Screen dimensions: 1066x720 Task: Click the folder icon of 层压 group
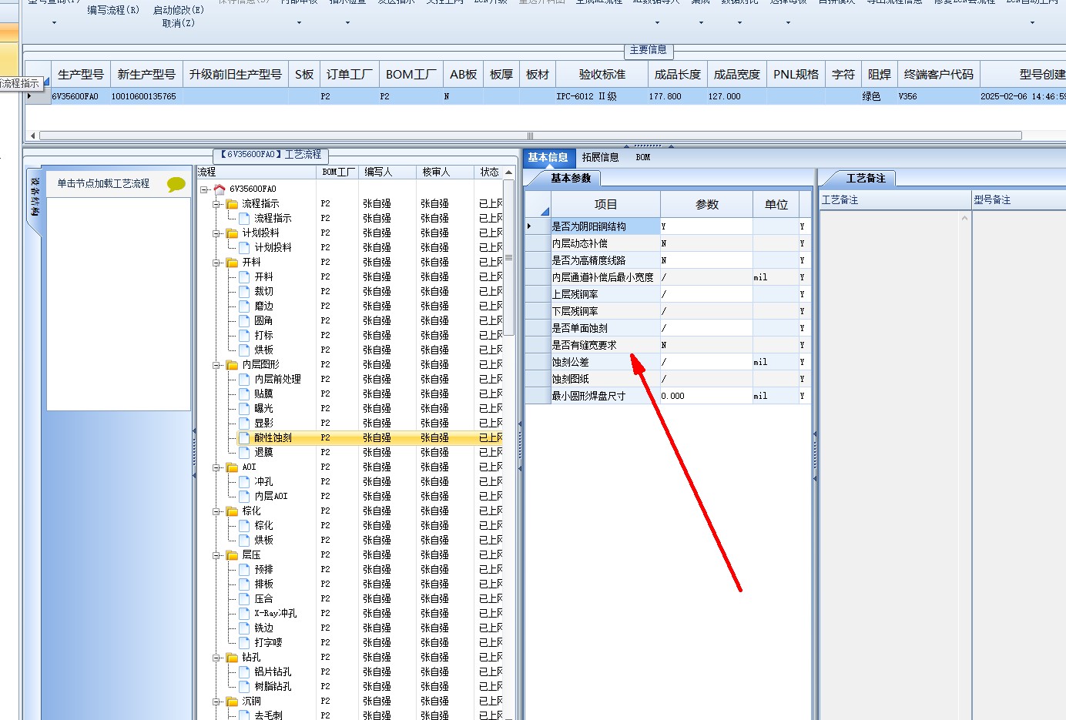coord(232,555)
